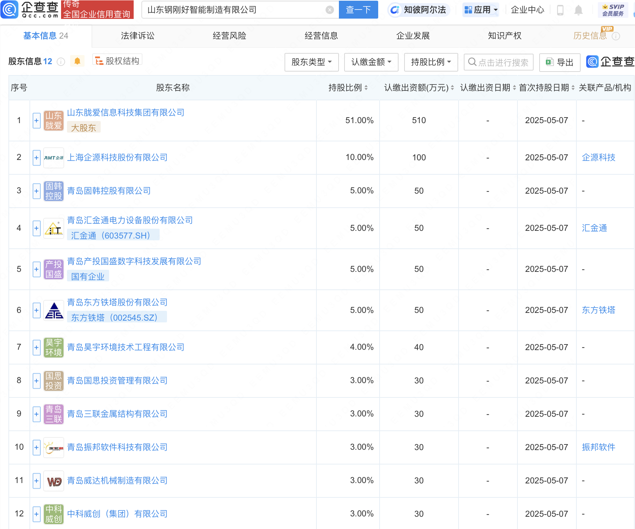Expand row for 青岛汇金通电力设备
Viewport: 635px width, 529px height.
[36, 228]
